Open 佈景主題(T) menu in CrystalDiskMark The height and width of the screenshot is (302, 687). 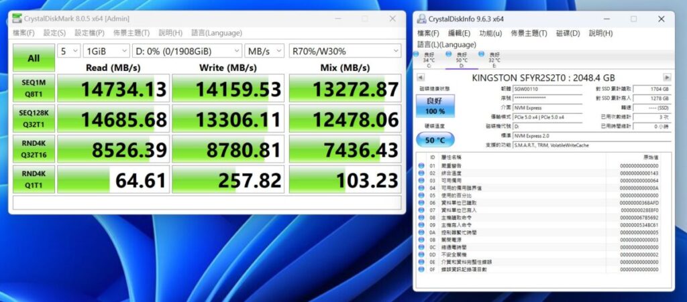pyautogui.click(x=131, y=33)
